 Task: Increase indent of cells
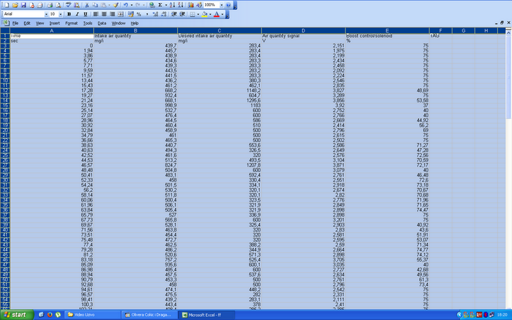182,14
